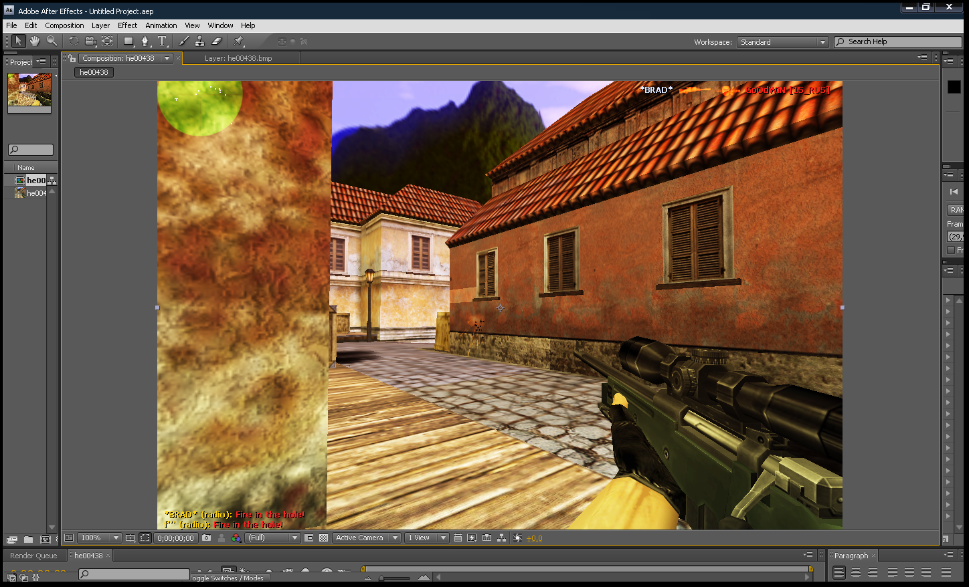Open the show channel RGB icon
Viewport: 969px width, 587px height.
pyautogui.click(x=236, y=538)
